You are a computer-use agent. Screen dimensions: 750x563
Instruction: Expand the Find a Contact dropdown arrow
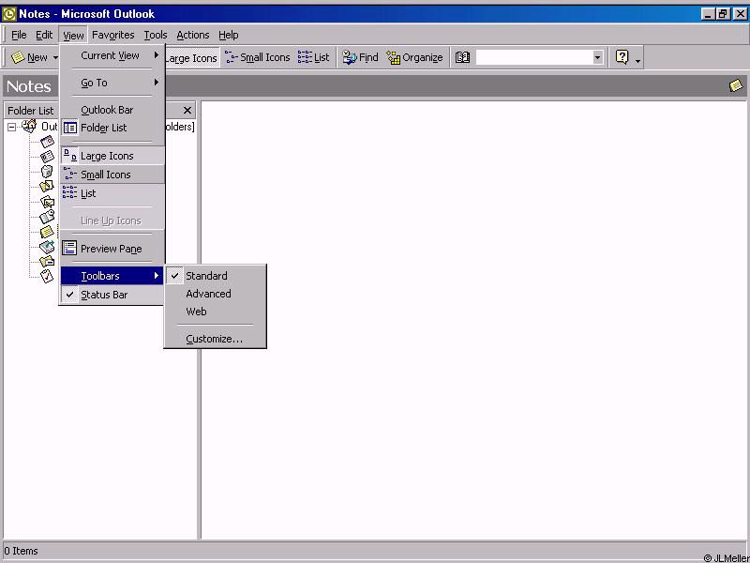click(597, 57)
